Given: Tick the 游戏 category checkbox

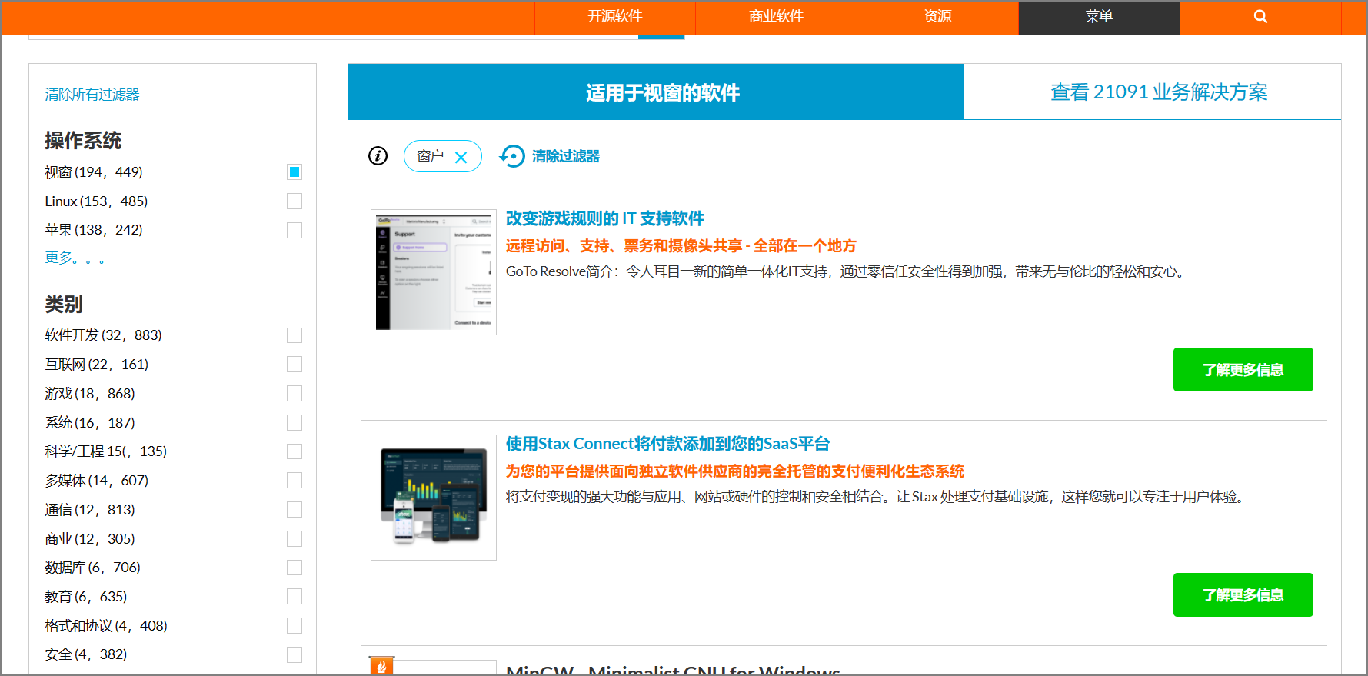Looking at the screenshot, I should coord(295,393).
